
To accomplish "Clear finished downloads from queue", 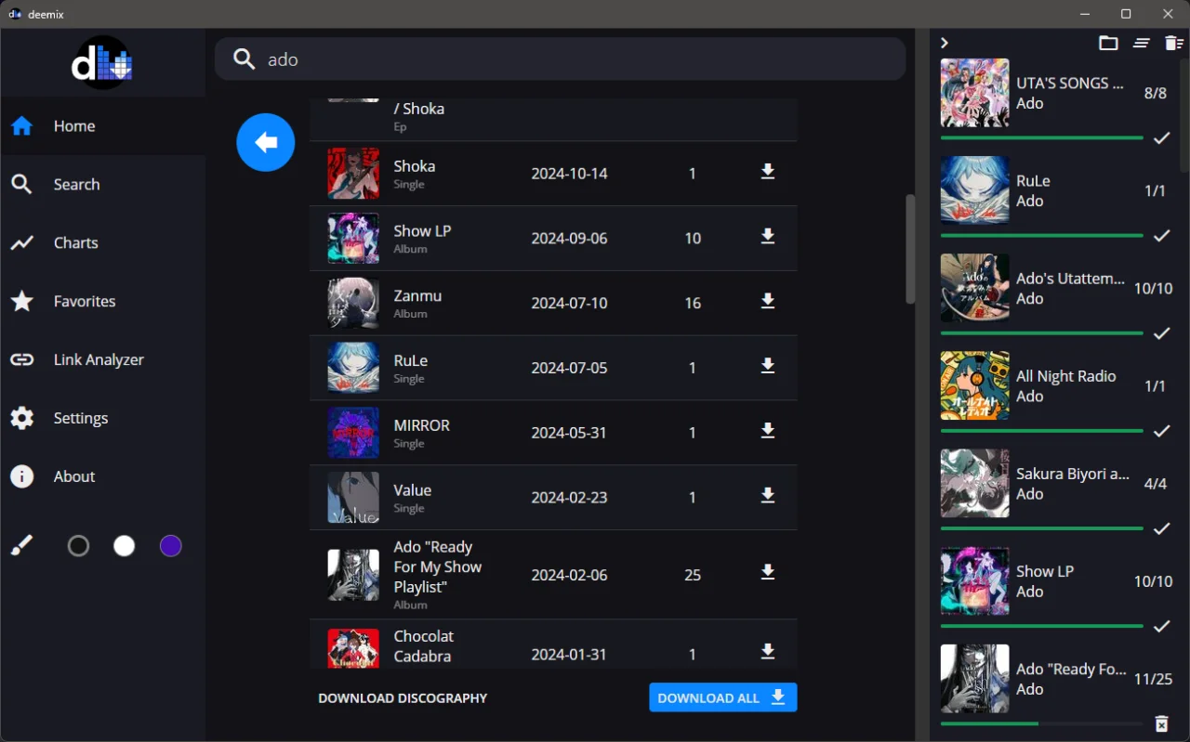I will pyautogui.click(x=1142, y=43).
